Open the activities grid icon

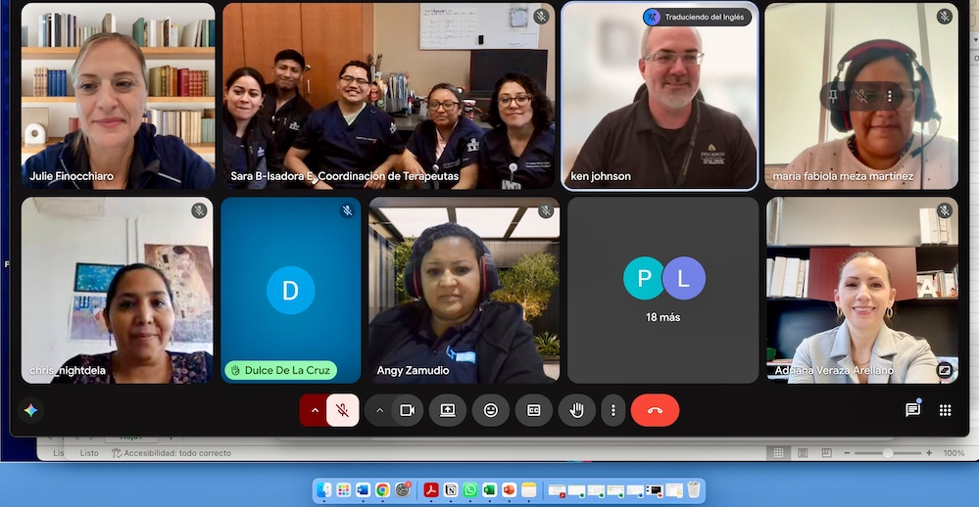946,410
